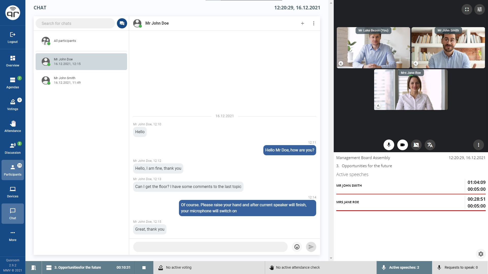Open video layout settings sliders icon
This screenshot has width=488, height=274.
(479, 9)
